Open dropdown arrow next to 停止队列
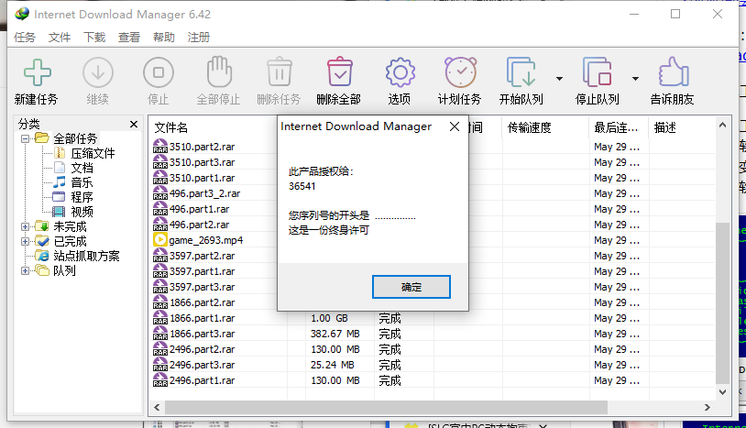This screenshot has width=746, height=428. pyautogui.click(x=636, y=79)
